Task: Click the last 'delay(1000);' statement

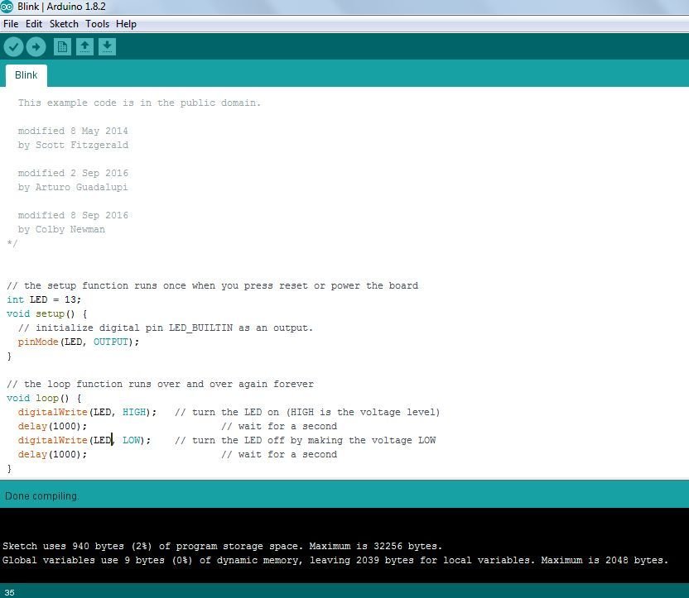Action: [52, 454]
